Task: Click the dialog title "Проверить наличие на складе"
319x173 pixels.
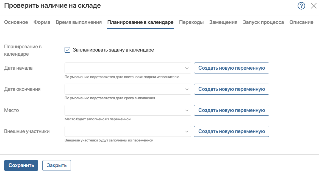Action: (52, 5)
